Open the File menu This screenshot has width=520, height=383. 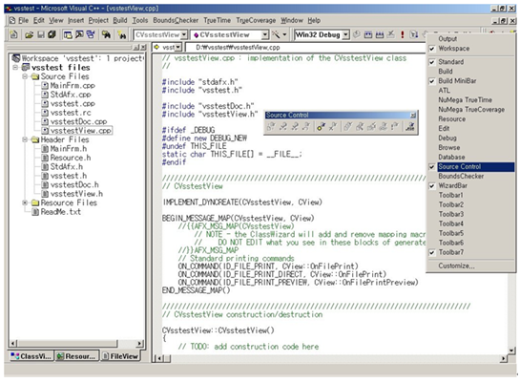coord(23,21)
